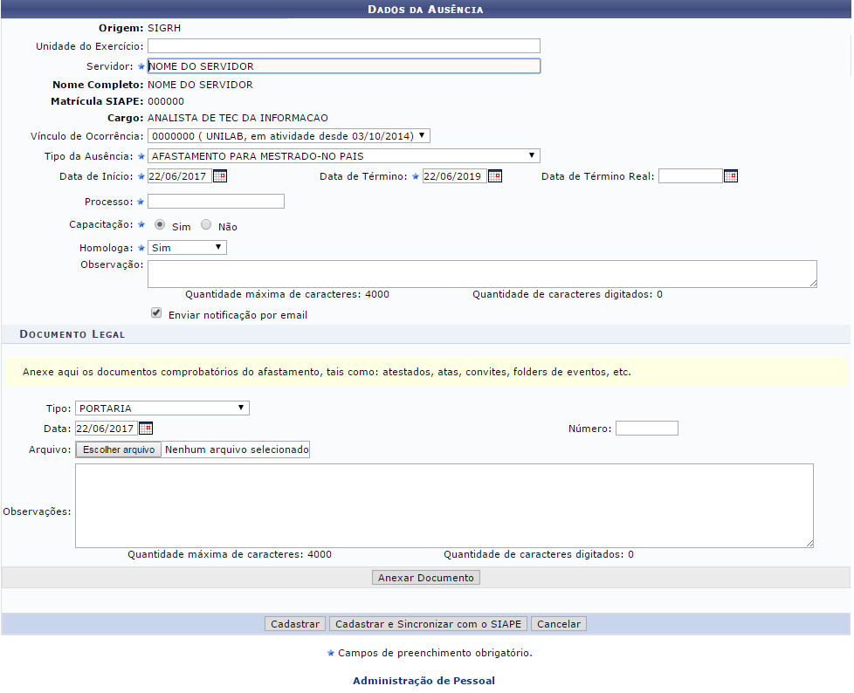The image size is (854, 693).
Task: Click the document Número input field
Action: (646, 429)
